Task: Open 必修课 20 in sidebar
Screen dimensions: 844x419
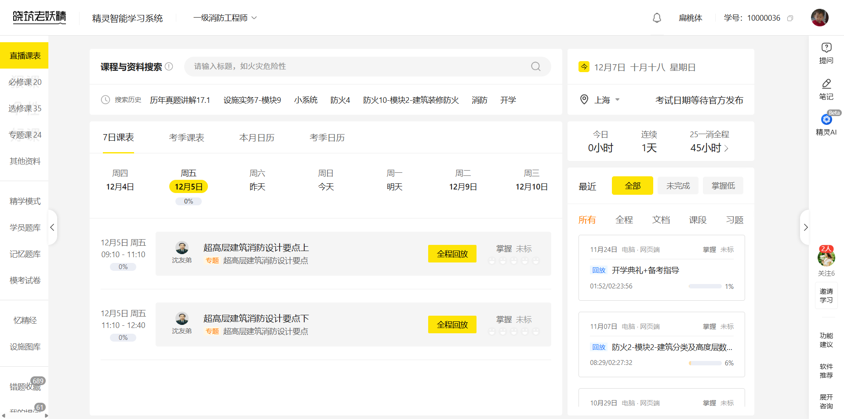Action: point(25,82)
